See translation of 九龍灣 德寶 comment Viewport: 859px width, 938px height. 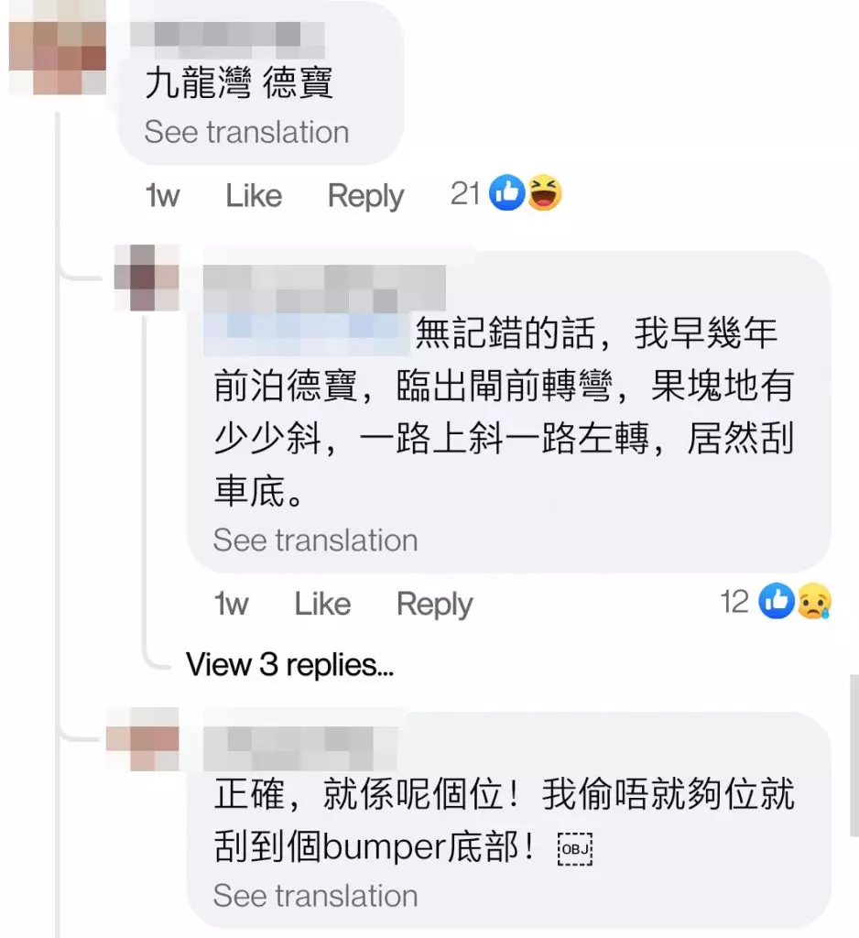(246, 132)
